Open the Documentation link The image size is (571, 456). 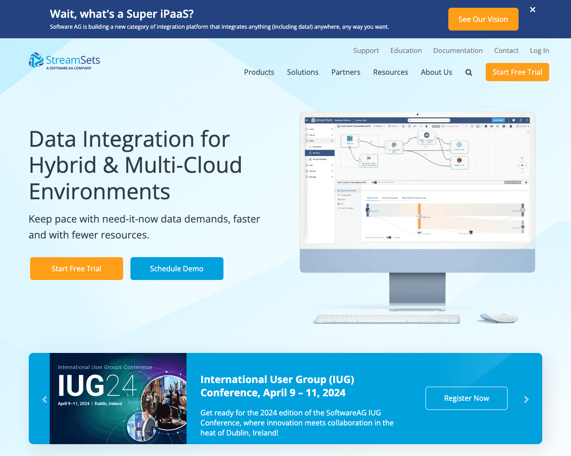(458, 51)
